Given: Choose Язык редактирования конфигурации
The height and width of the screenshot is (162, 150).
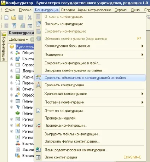Looking at the screenshot, I should 90,150.
